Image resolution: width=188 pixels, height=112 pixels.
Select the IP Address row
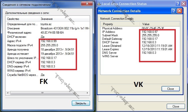click(x=140, y=32)
